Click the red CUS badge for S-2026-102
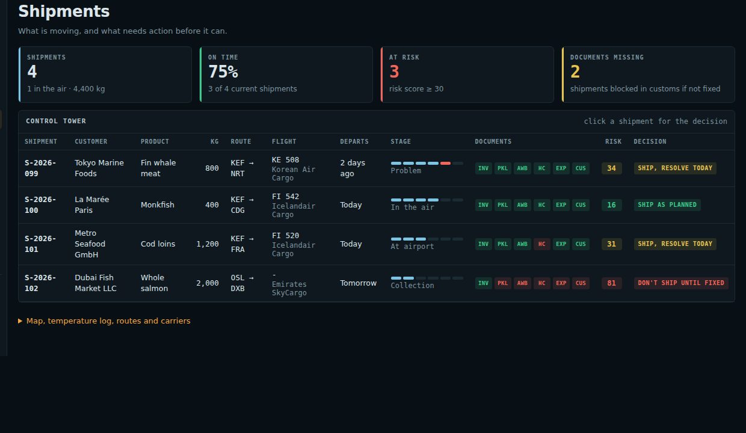Image resolution: width=746 pixels, height=433 pixels. coord(581,283)
